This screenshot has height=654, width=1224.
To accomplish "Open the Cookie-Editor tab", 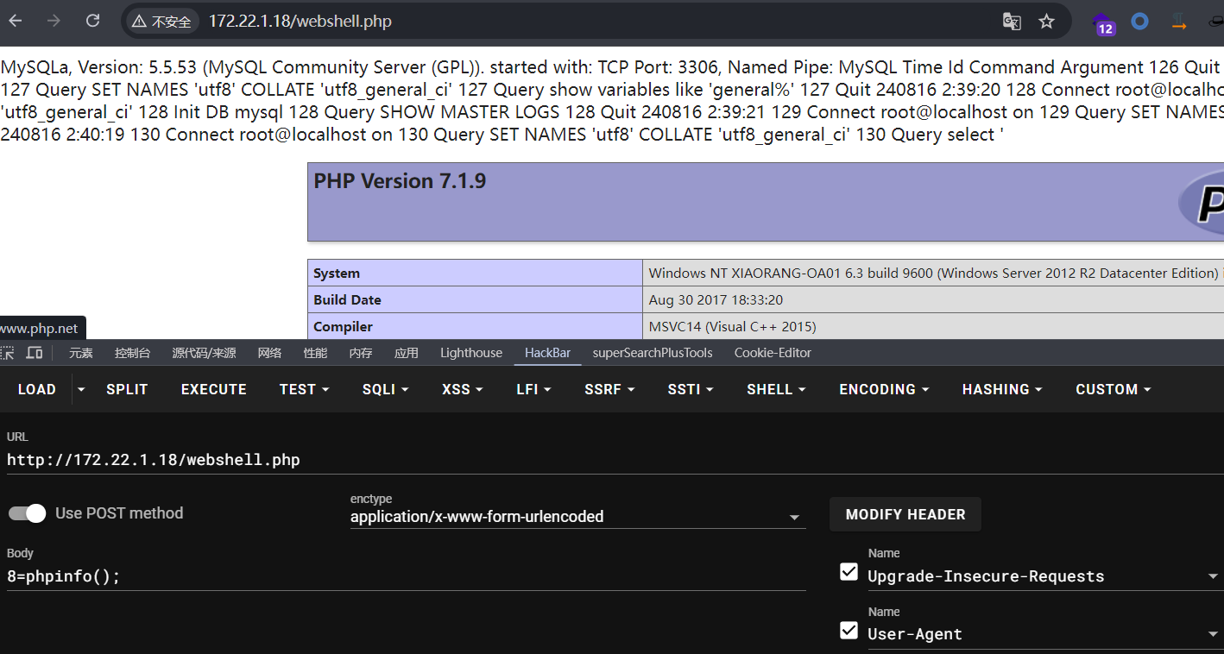I will [x=773, y=353].
